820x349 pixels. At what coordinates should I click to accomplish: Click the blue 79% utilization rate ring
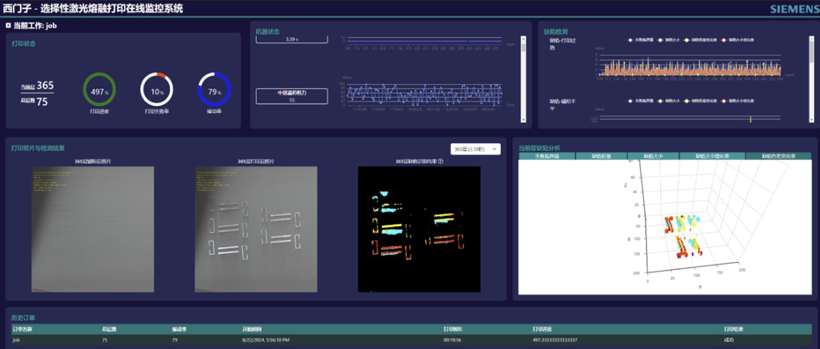214,90
